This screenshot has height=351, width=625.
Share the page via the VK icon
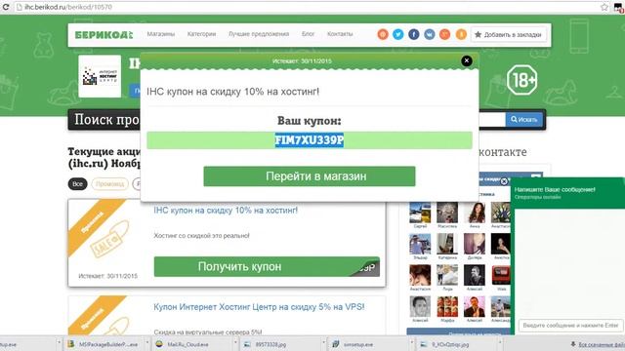click(430, 35)
